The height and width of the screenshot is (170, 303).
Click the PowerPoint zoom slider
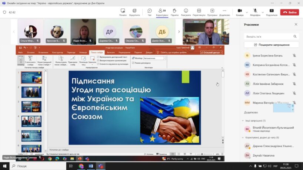(x=202, y=154)
